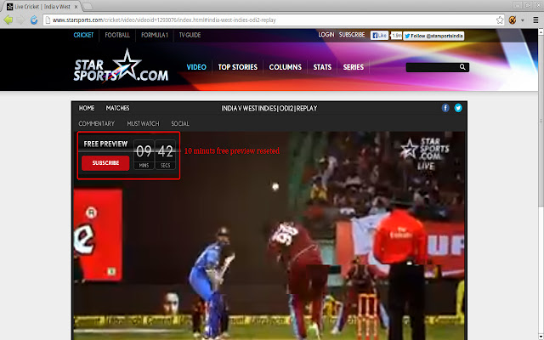Image resolution: width=544 pixels, height=340 pixels.
Task: Switch to the VIDEO section
Action: click(196, 67)
